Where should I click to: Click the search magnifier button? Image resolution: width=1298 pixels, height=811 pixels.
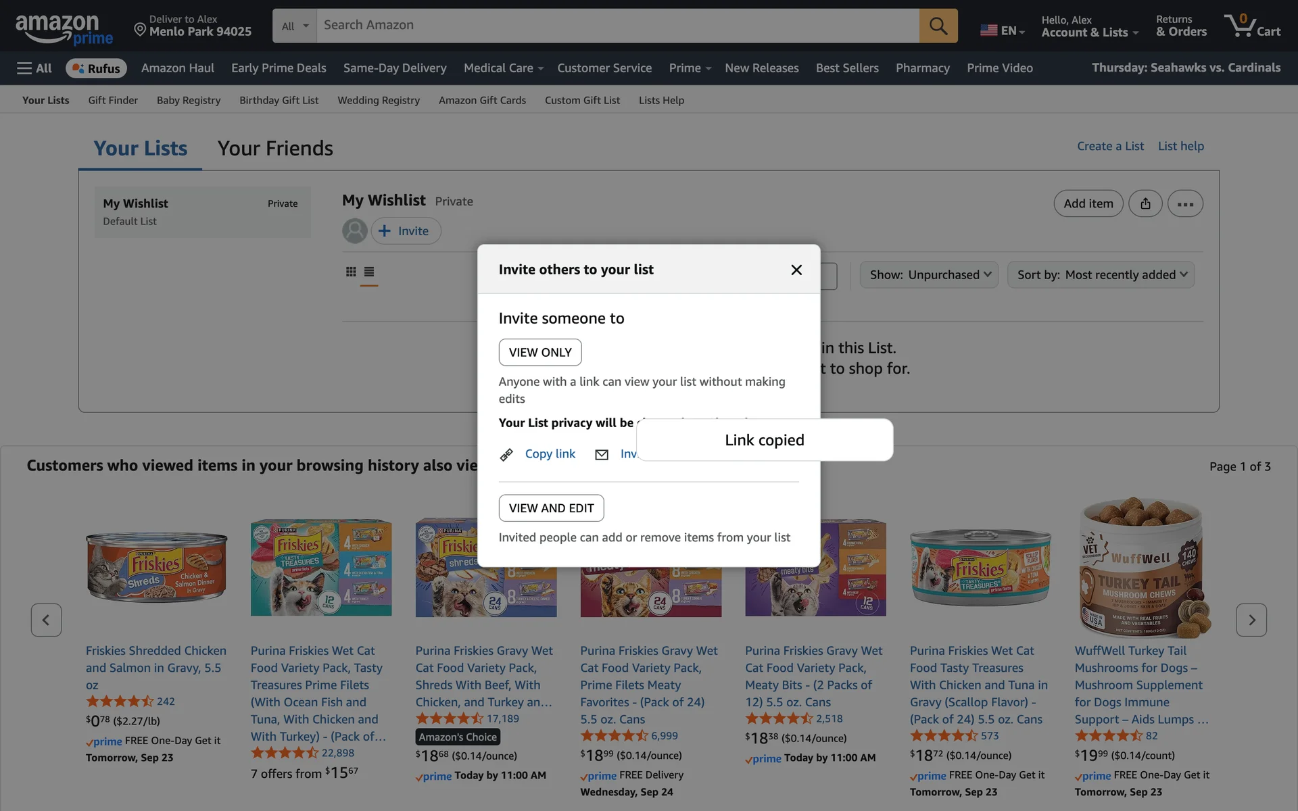[x=938, y=26]
